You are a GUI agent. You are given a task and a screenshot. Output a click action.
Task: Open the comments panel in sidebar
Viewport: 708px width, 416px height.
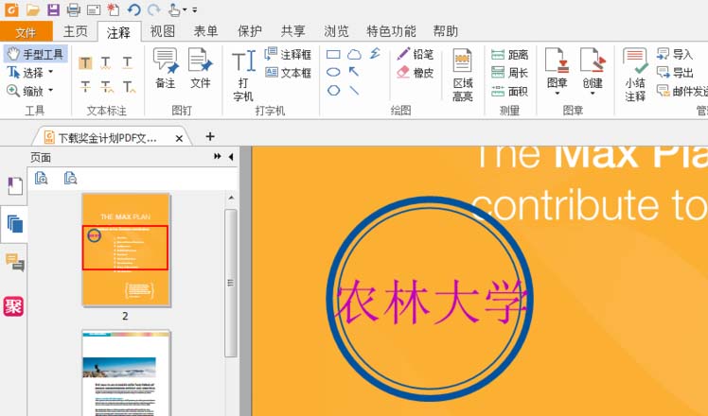tap(14, 262)
